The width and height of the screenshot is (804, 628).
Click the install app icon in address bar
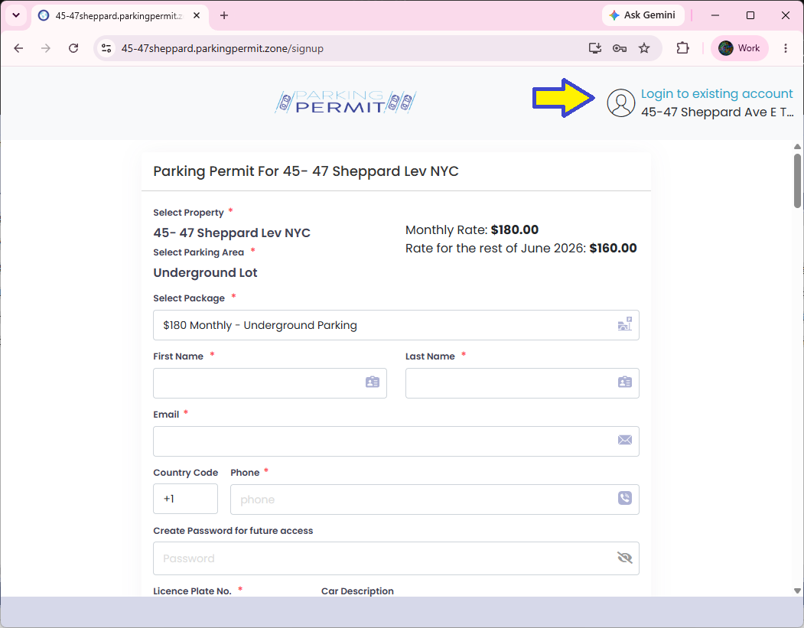coord(595,48)
